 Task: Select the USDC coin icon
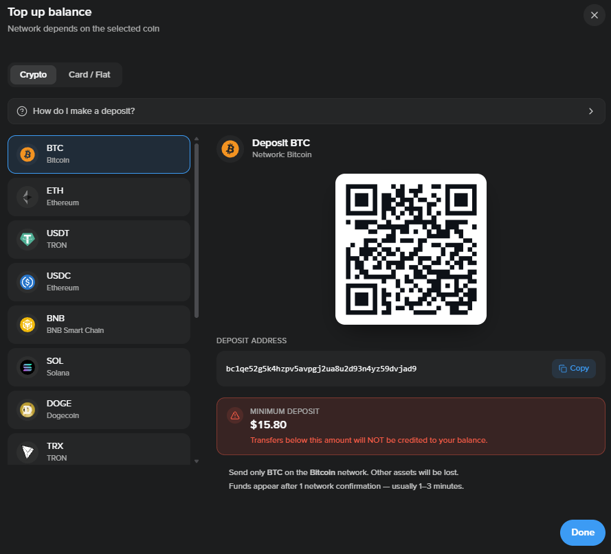pos(27,282)
